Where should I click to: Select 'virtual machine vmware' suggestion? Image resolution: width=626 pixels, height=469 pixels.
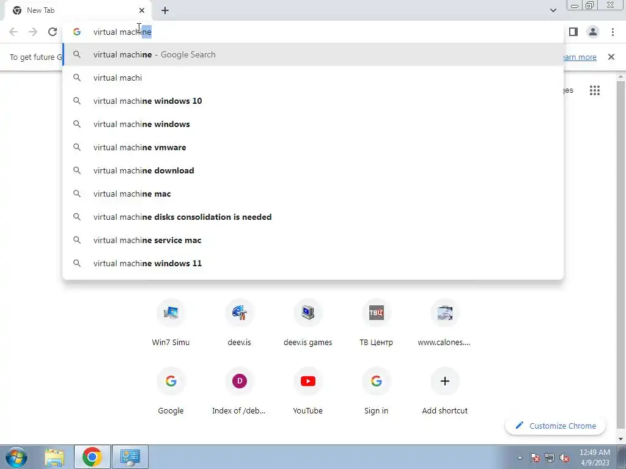pos(313,147)
